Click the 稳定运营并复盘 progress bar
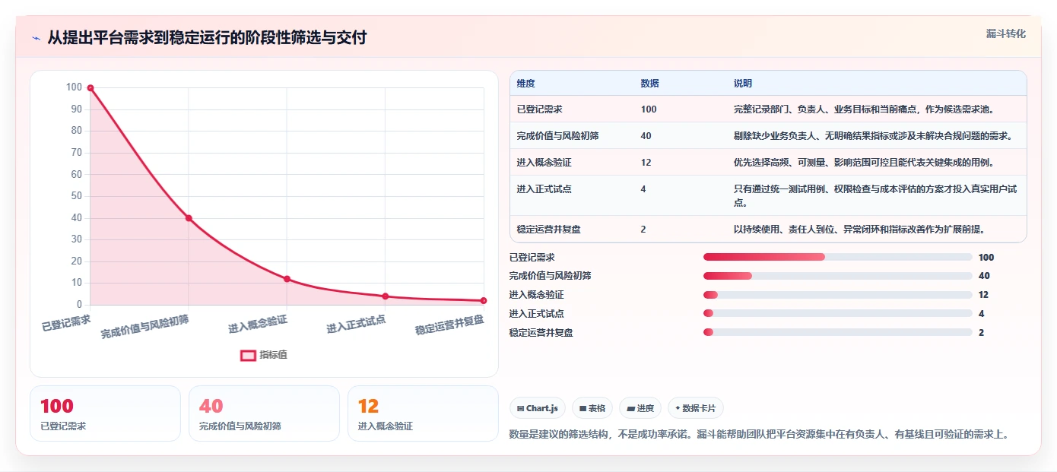The width and height of the screenshot is (1057, 472). tap(838, 332)
